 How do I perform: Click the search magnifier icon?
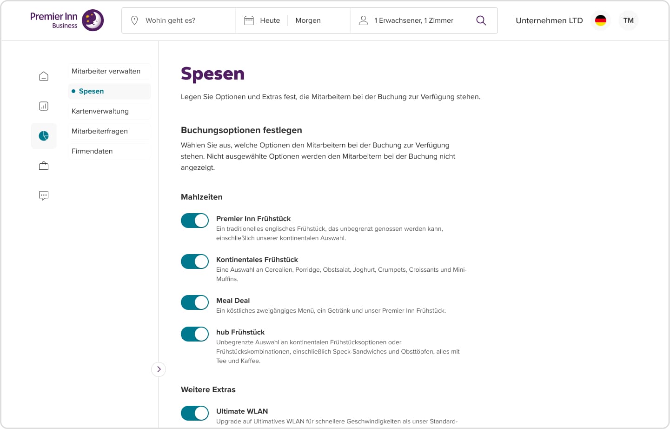pos(481,20)
